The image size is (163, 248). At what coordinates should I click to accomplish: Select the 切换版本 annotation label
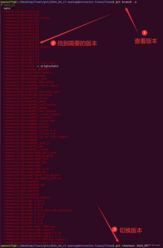[131, 230]
